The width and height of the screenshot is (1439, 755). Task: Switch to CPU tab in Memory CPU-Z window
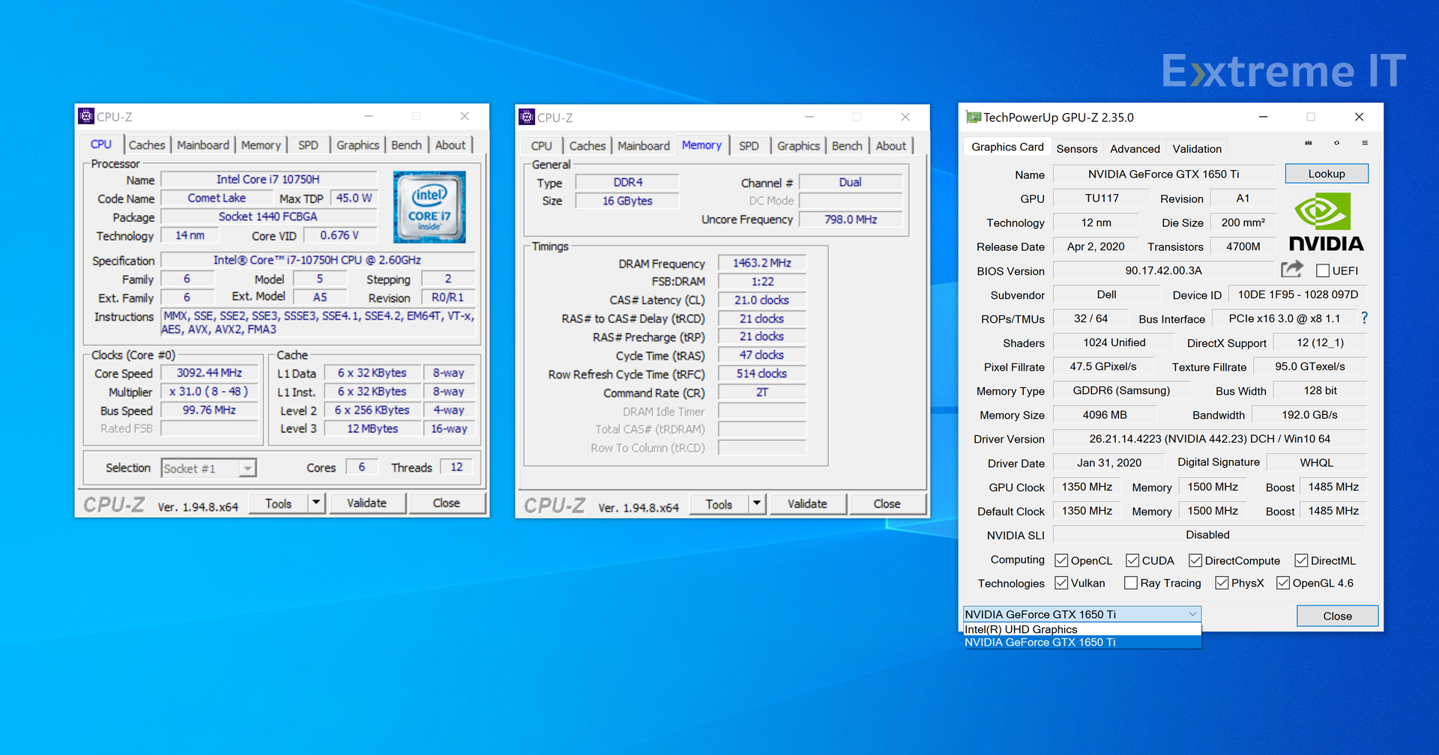(541, 145)
